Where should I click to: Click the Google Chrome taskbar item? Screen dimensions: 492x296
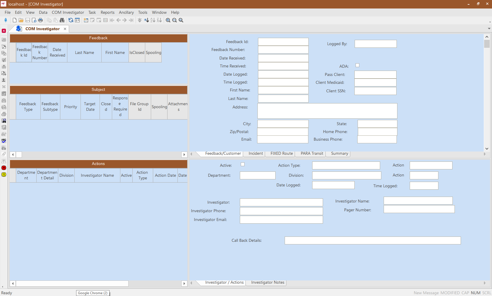point(93,293)
